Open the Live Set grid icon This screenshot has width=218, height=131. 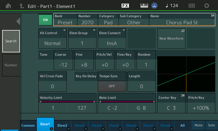tap(192, 6)
